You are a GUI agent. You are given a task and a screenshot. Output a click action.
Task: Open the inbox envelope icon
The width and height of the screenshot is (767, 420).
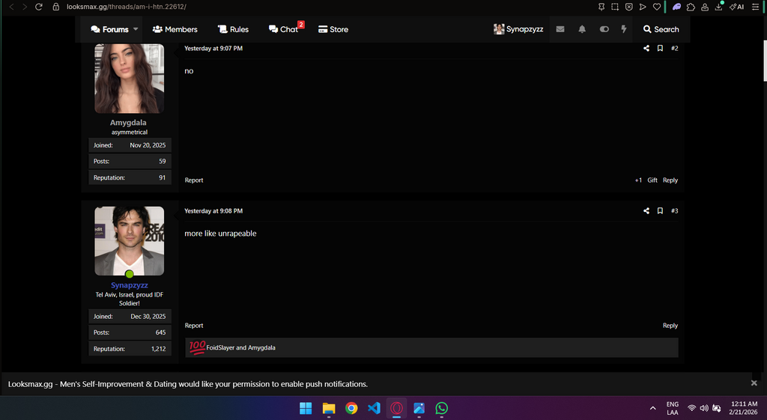point(560,29)
